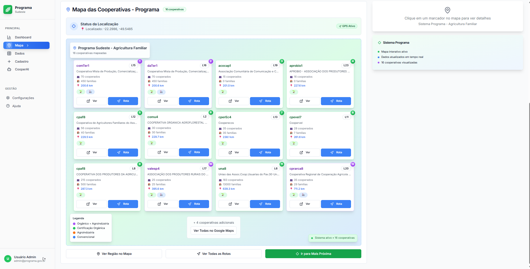The image size is (530, 269).
Task: Toggle the GPS Ativo badge
Action: click(347, 26)
